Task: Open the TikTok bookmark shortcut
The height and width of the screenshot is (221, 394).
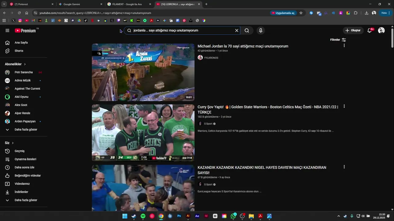Action: pyautogui.click(x=86, y=21)
